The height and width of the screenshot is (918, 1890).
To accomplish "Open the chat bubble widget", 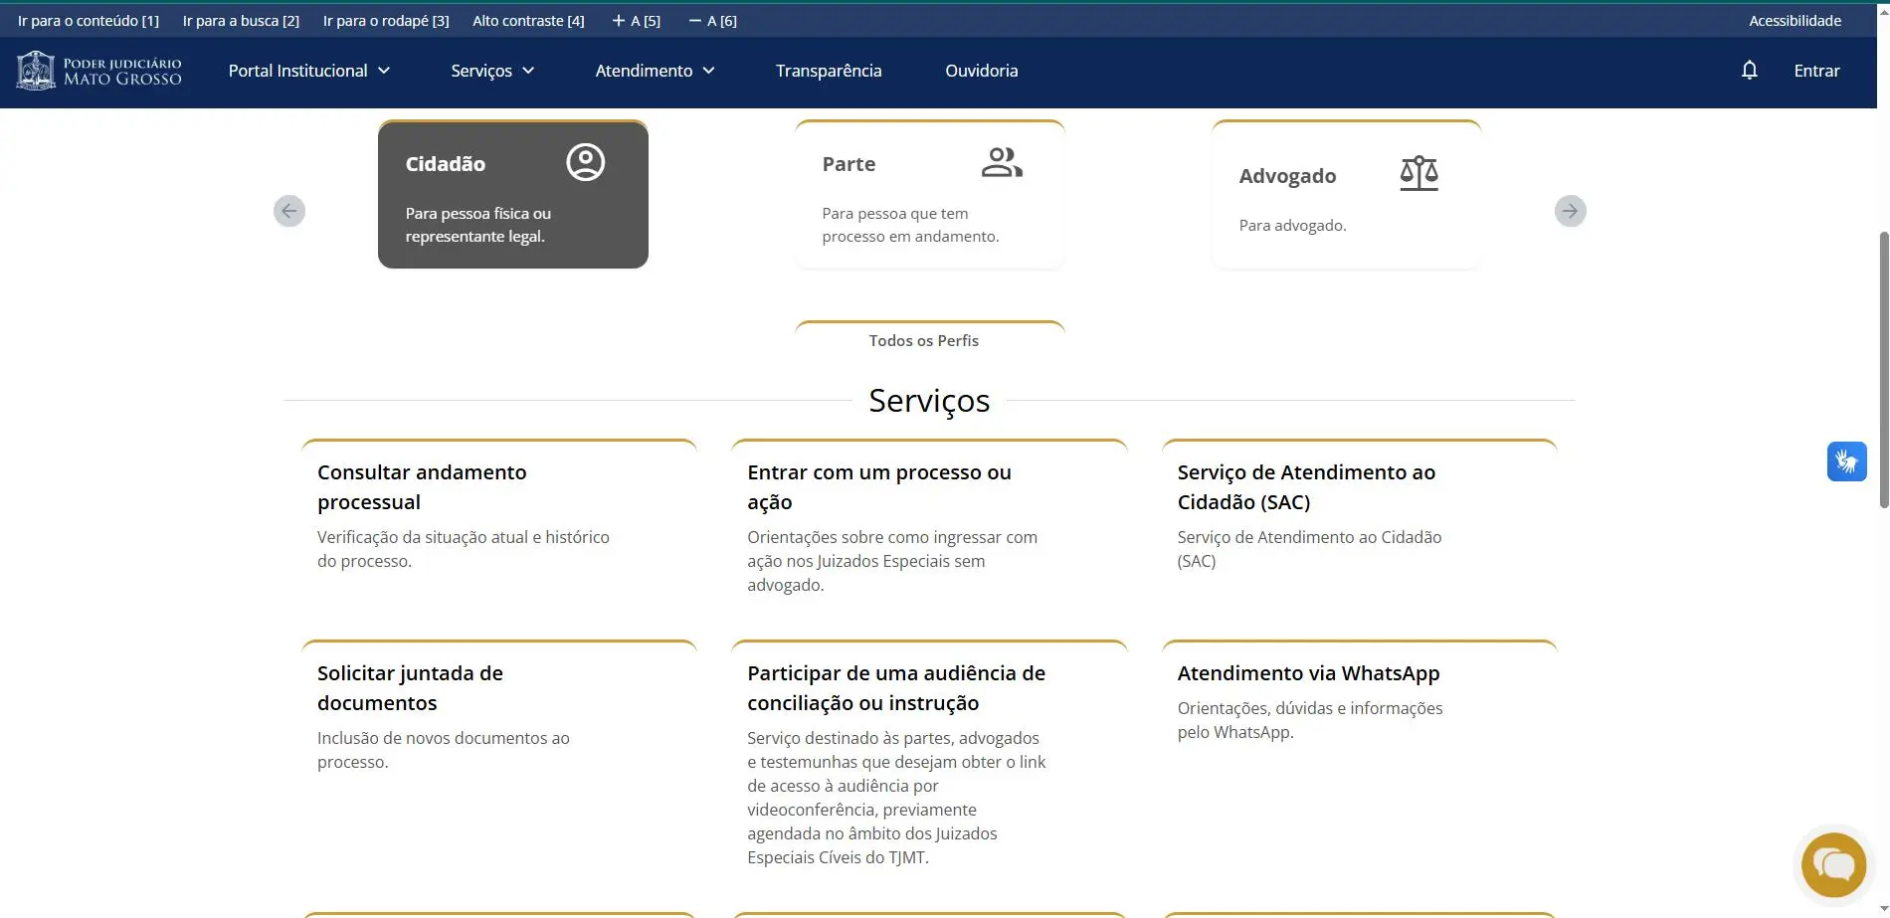I will coord(1833,864).
